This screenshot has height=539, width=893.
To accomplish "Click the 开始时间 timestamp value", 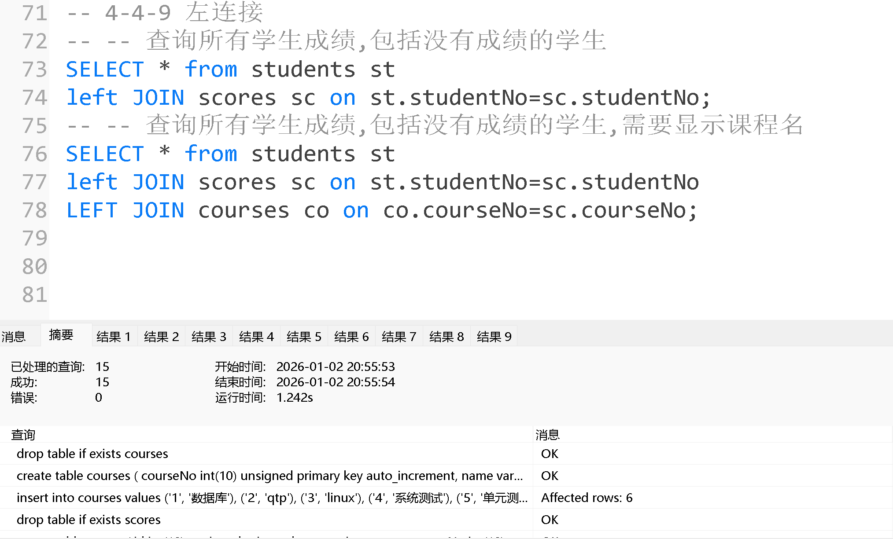I will (336, 367).
